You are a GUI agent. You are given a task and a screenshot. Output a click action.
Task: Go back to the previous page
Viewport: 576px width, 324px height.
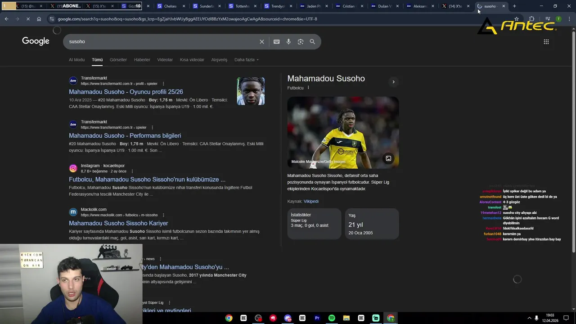pos(6,19)
